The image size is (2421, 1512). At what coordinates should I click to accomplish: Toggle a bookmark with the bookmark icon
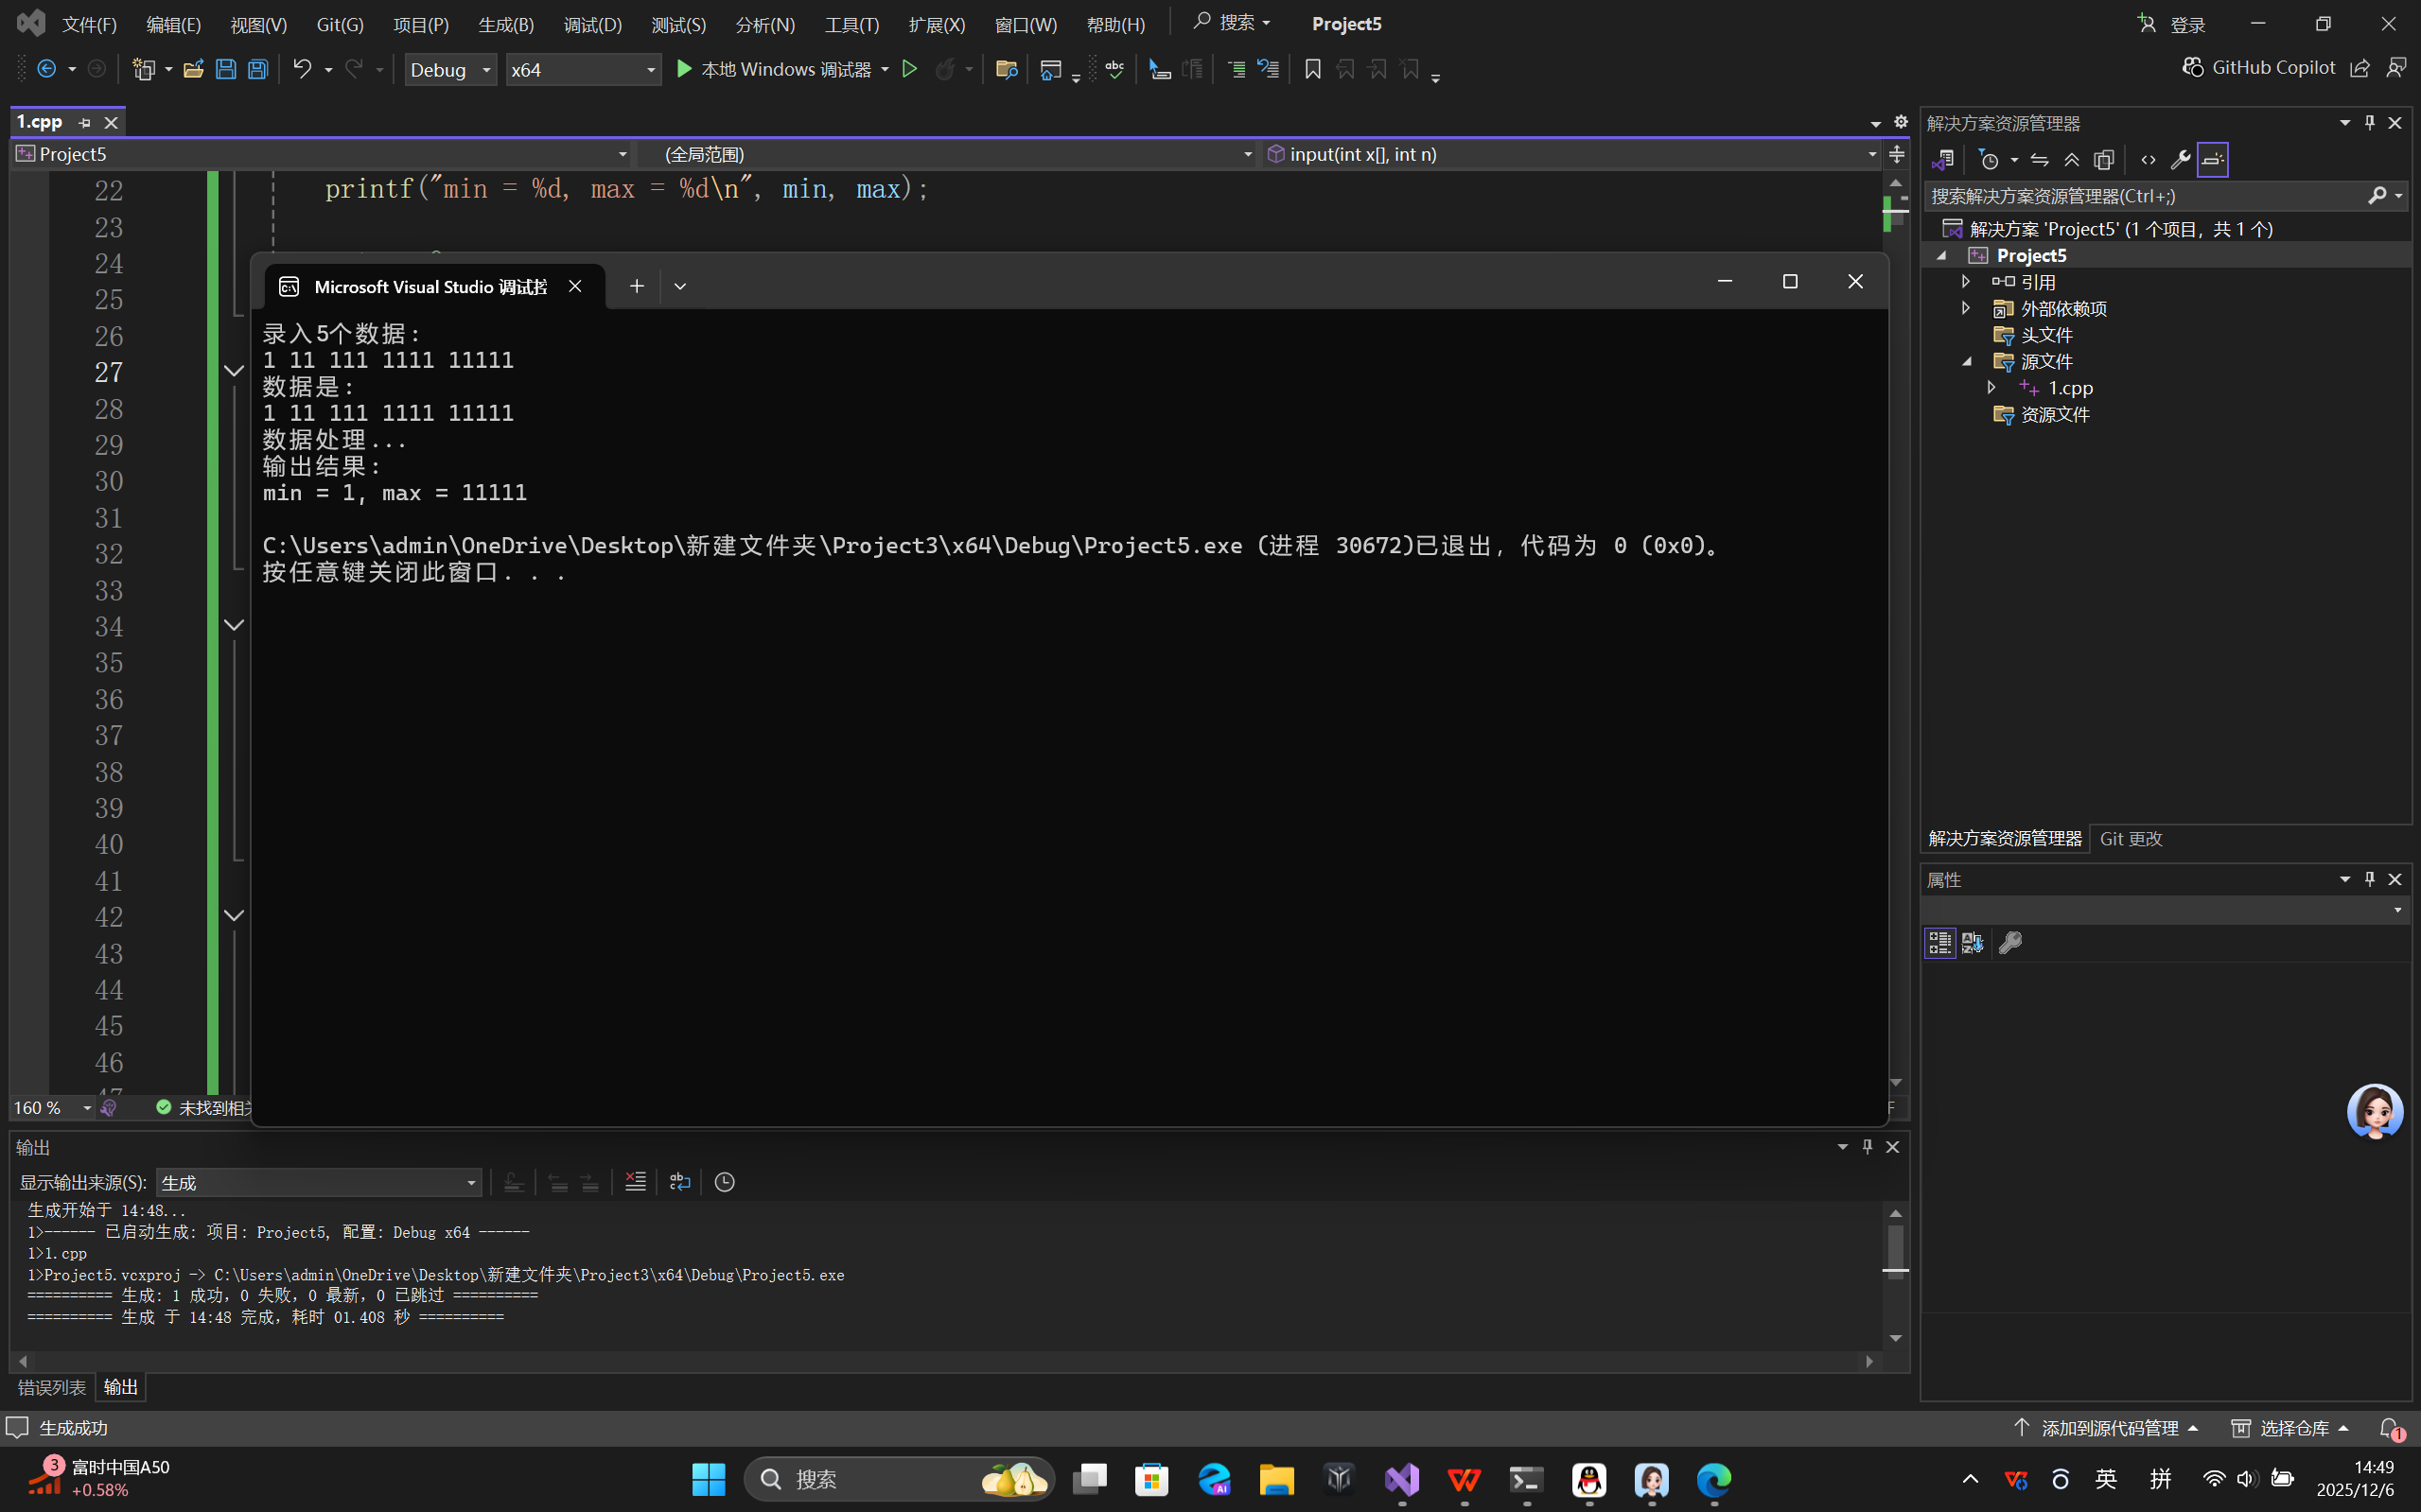tap(1312, 69)
